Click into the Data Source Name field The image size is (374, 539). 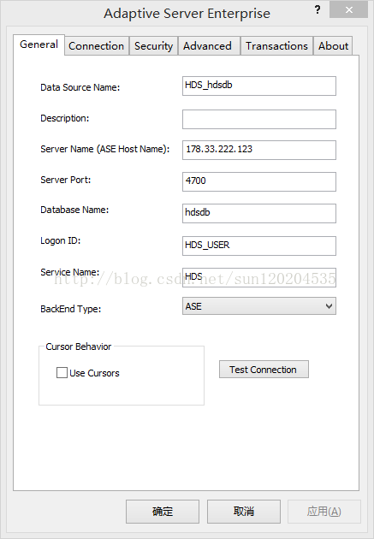point(259,86)
